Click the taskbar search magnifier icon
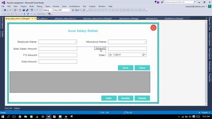The image size is (212, 119). click(8, 117)
